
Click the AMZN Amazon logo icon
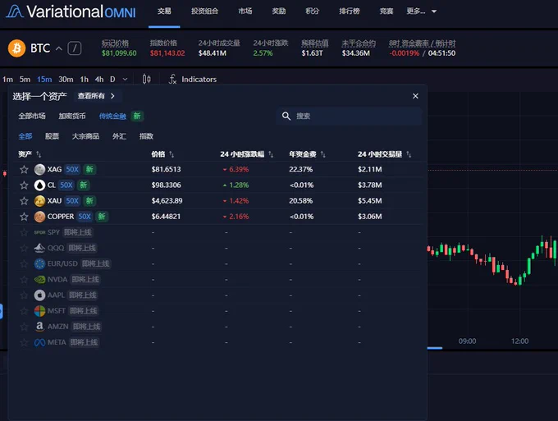point(39,327)
